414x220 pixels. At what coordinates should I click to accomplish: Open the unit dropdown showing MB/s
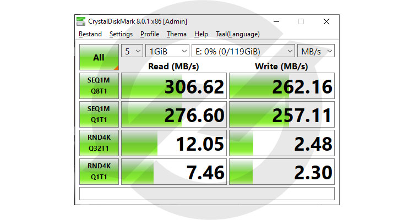[316, 51]
